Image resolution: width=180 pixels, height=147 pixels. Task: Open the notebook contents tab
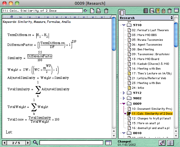122,12
